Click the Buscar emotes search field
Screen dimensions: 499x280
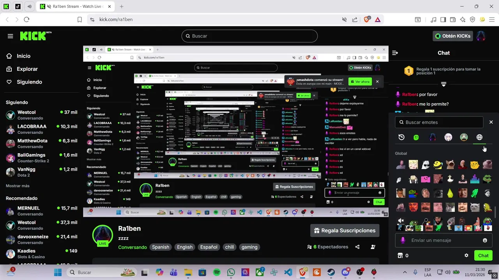tap(439, 122)
